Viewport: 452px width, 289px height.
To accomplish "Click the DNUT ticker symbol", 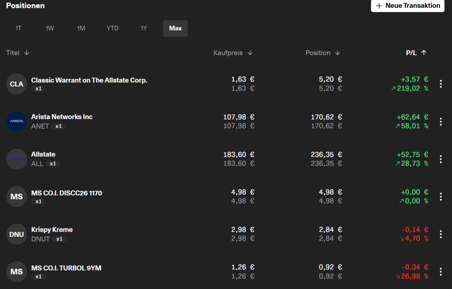I will (40, 239).
